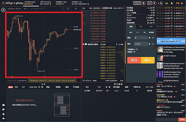The image size is (186, 122).
Task: Switch to the ETH/BTC market tab
Action: [61, 3]
